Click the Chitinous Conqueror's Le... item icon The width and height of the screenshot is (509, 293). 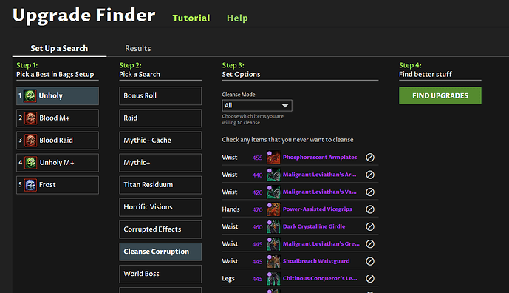[x=273, y=278]
